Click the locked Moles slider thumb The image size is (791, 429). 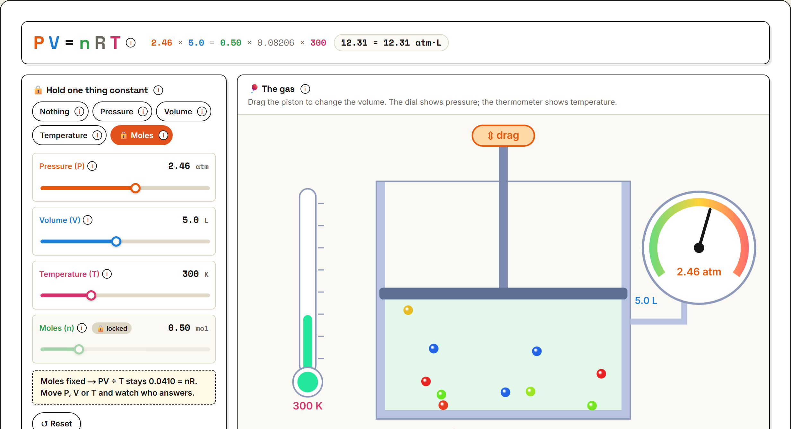[x=79, y=349]
